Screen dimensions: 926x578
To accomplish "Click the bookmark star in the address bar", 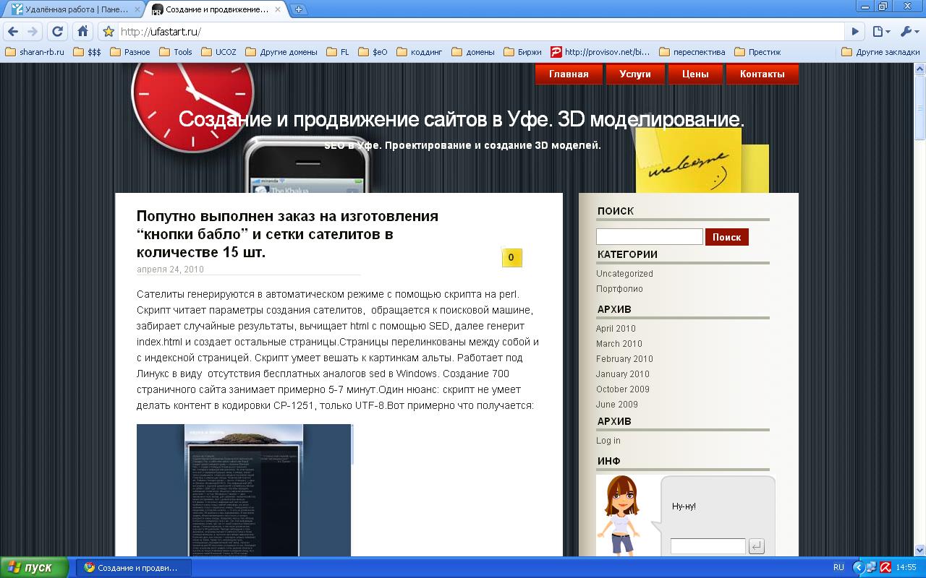I will [x=107, y=31].
